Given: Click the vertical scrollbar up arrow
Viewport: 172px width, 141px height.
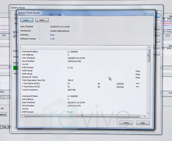Looking at the screenshot, I should pos(149,48).
